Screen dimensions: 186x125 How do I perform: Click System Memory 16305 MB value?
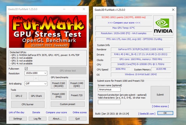161,69
